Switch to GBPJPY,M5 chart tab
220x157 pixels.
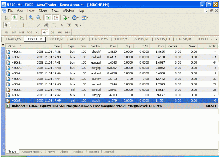[142, 39]
